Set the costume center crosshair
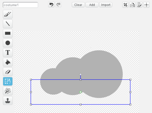 [146, 5]
